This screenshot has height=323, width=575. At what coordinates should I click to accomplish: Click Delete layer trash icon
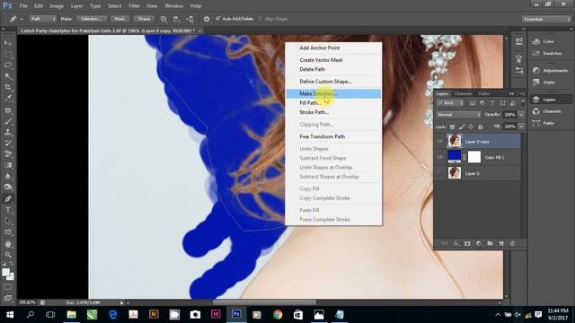[512, 243]
